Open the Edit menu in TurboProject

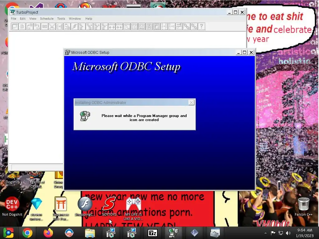[x=22, y=18]
